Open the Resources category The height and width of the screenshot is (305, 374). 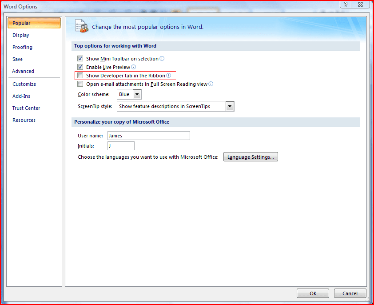pos(24,120)
